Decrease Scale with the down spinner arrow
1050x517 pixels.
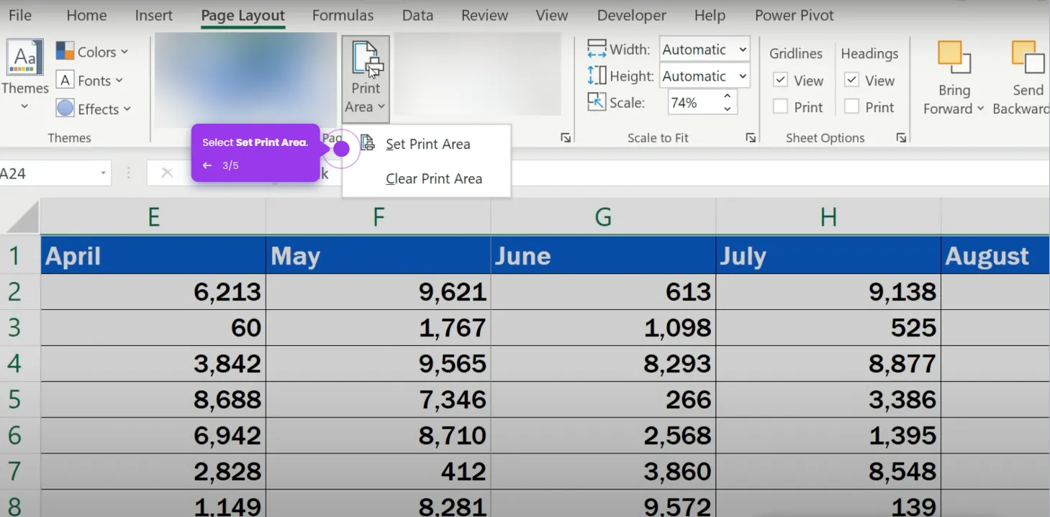pos(728,109)
